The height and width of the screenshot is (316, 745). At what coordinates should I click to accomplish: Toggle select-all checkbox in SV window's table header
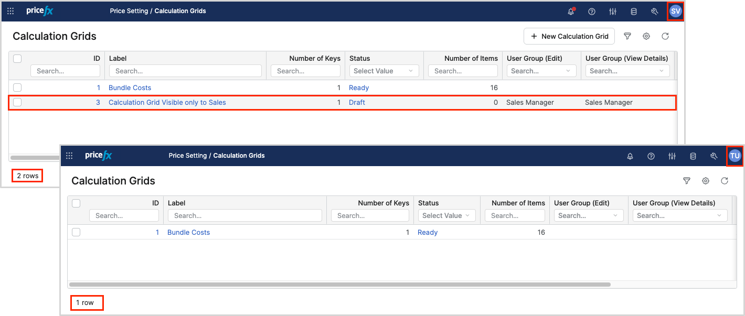[17, 59]
